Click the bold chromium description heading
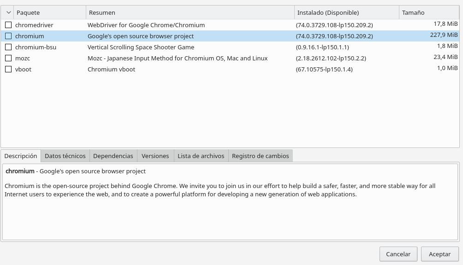 [x=20, y=171]
